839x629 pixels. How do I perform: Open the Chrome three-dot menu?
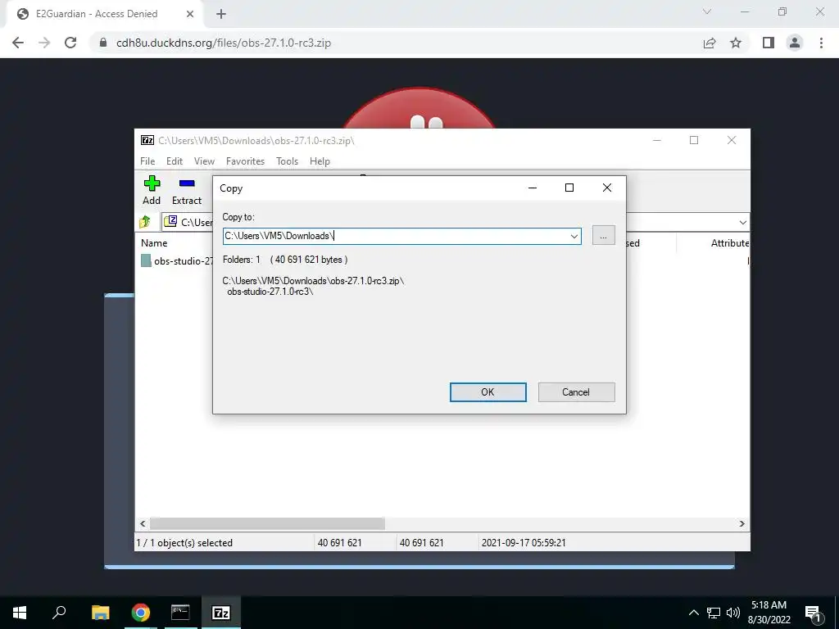coord(821,43)
